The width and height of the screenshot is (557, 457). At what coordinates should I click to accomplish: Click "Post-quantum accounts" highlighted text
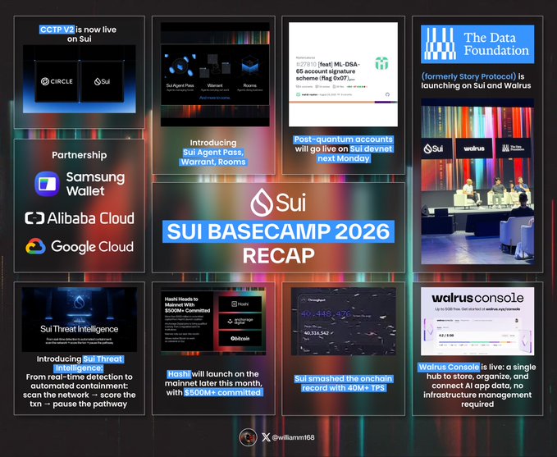tap(343, 139)
